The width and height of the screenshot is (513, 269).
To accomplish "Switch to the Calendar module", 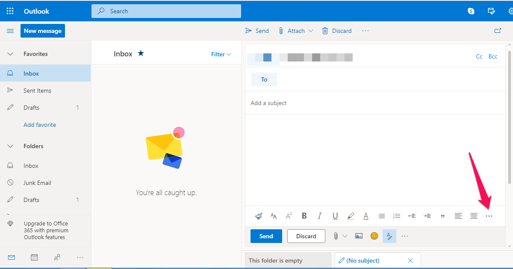I will (x=34, y=257).
